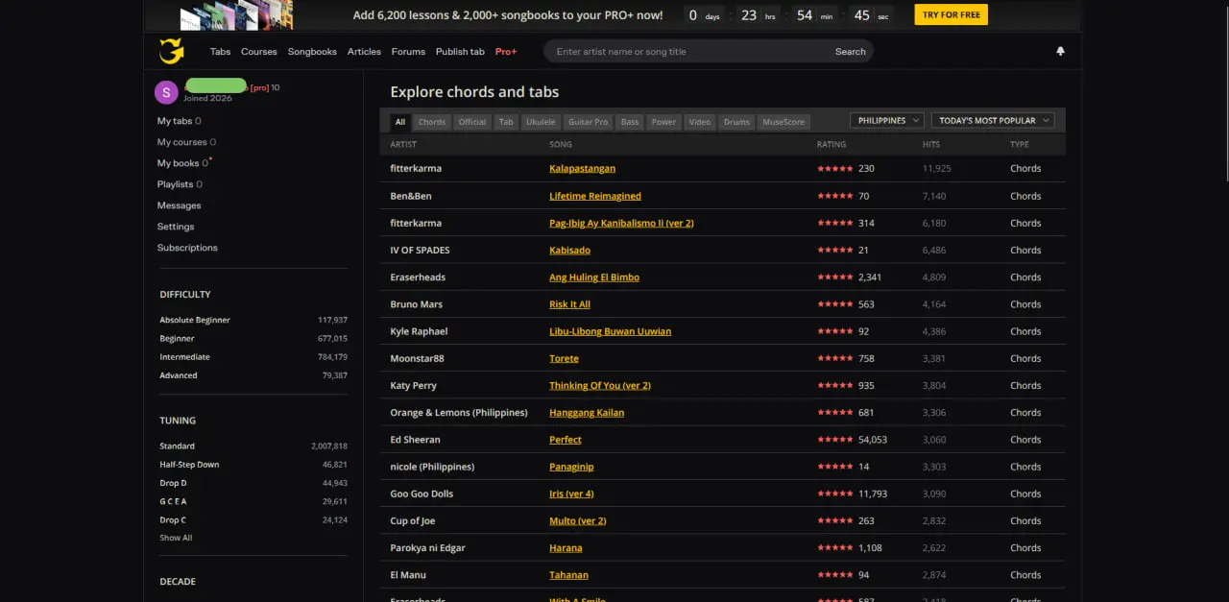Open Settings in sidebar
Viewport: 1229px width, 602px height.
point(176,227)
